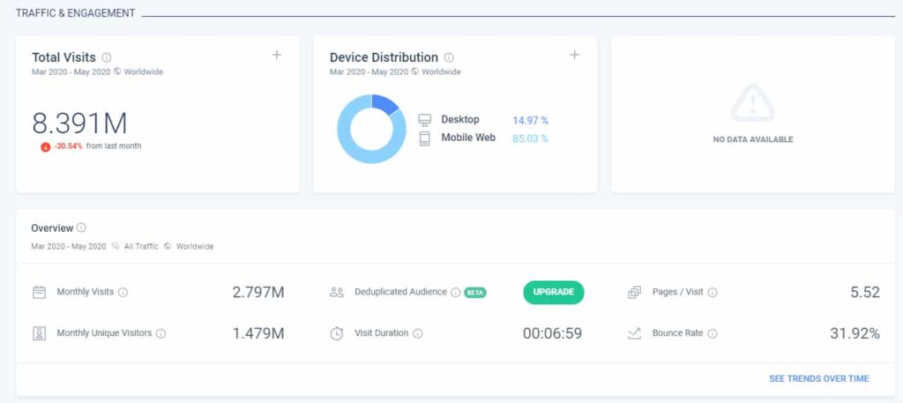903x403 pixels.
Task: Click the No Data Available warning icon
Action: click(x=752, y=104)
